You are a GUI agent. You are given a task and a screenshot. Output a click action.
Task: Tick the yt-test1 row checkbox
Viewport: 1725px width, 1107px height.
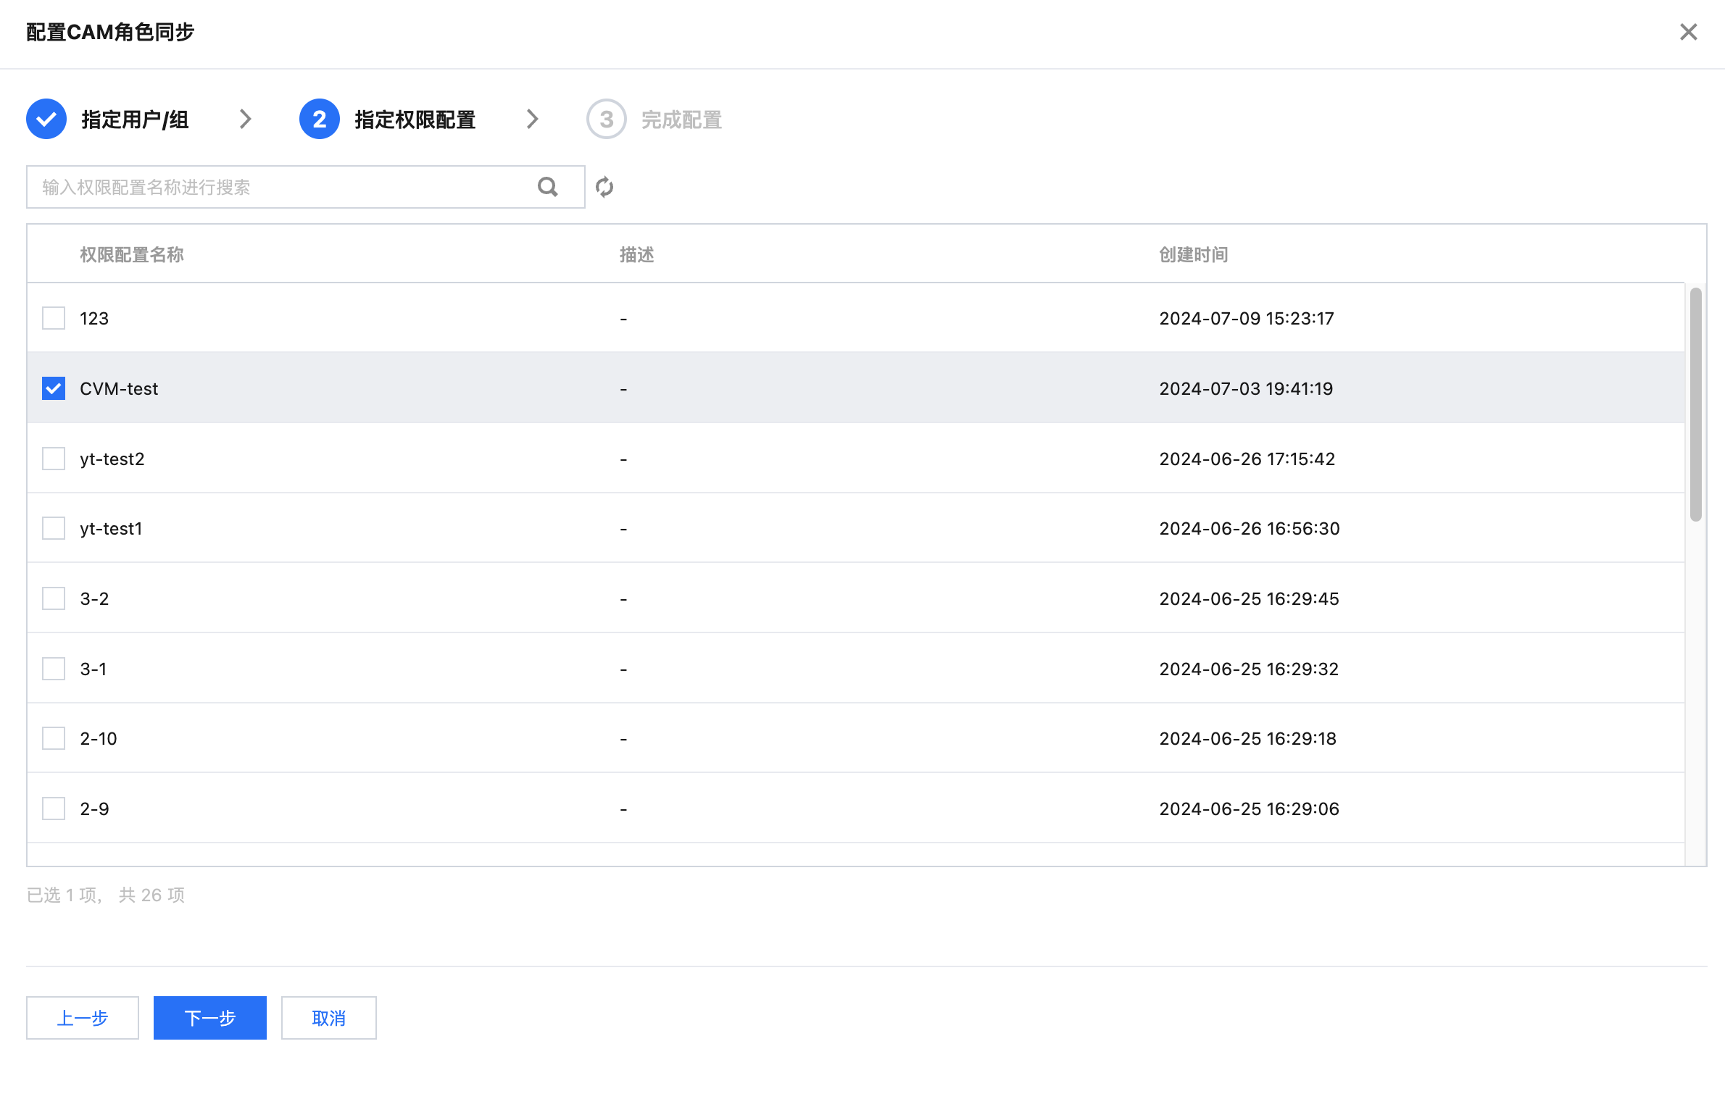pyautogui.click(x=54, y=528)
